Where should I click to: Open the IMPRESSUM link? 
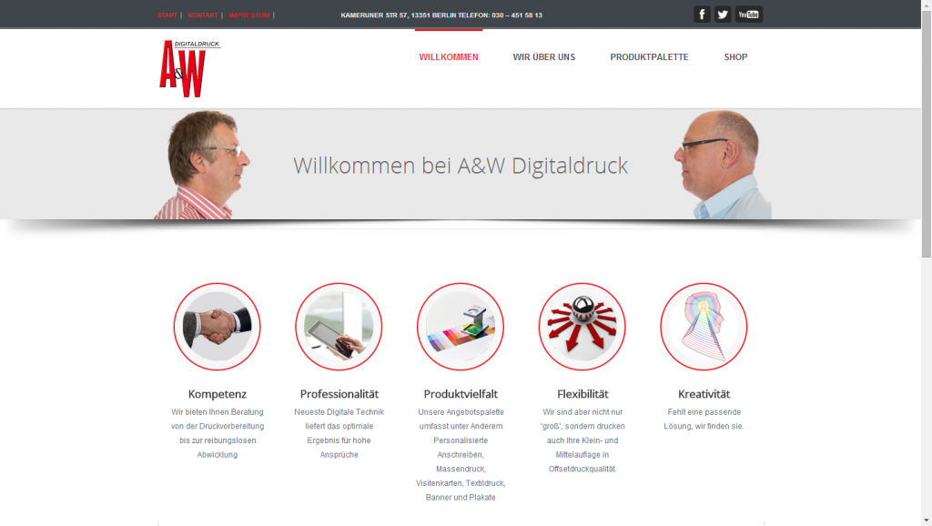(249, 15)
